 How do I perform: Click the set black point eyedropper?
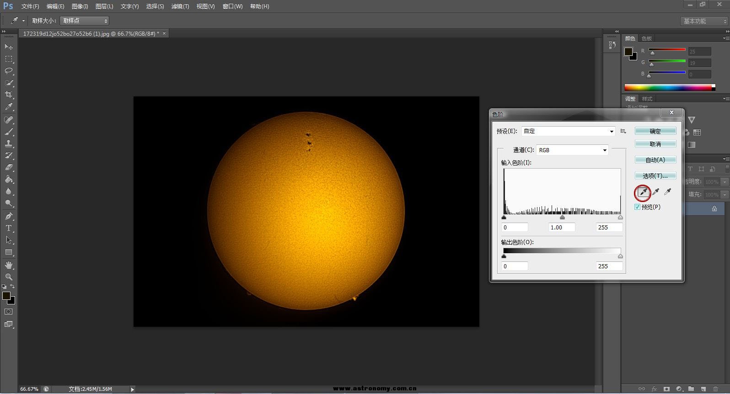(643, 192)
